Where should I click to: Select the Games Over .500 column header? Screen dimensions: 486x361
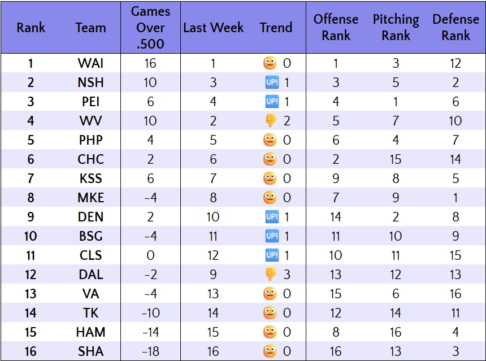pyautogui.click(x=150, y=28)
